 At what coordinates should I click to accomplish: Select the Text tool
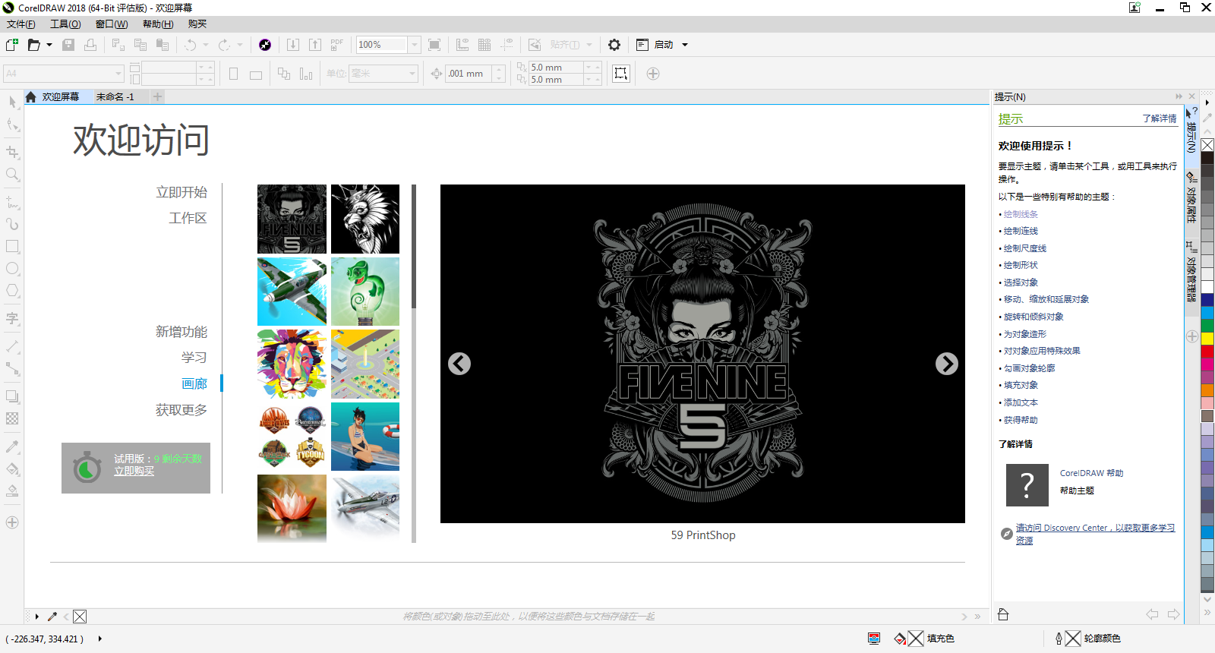pyautogui.click(x=12, y=318)
